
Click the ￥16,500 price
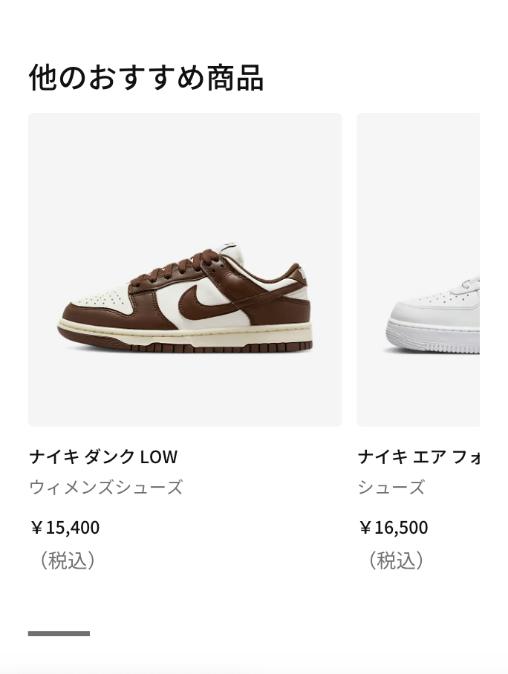393,528
